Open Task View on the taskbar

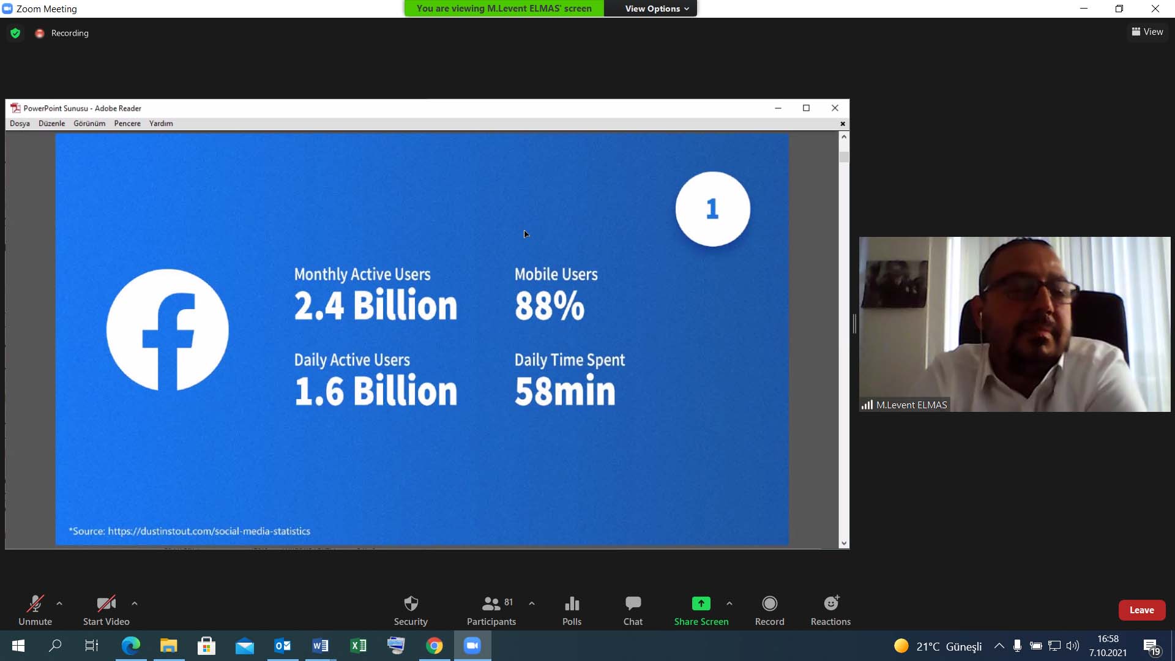[x=92, y=646]
